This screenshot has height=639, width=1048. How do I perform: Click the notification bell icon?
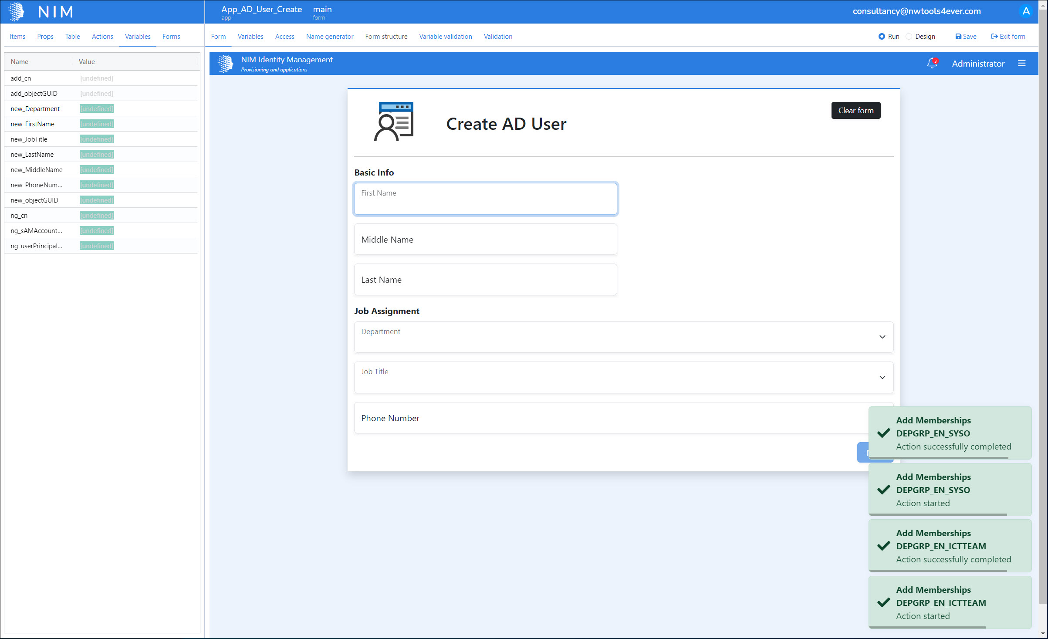click(x=931, y=64)
